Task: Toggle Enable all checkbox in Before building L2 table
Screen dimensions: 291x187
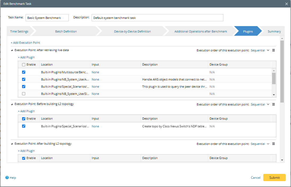Action: [x=24, y=119]
